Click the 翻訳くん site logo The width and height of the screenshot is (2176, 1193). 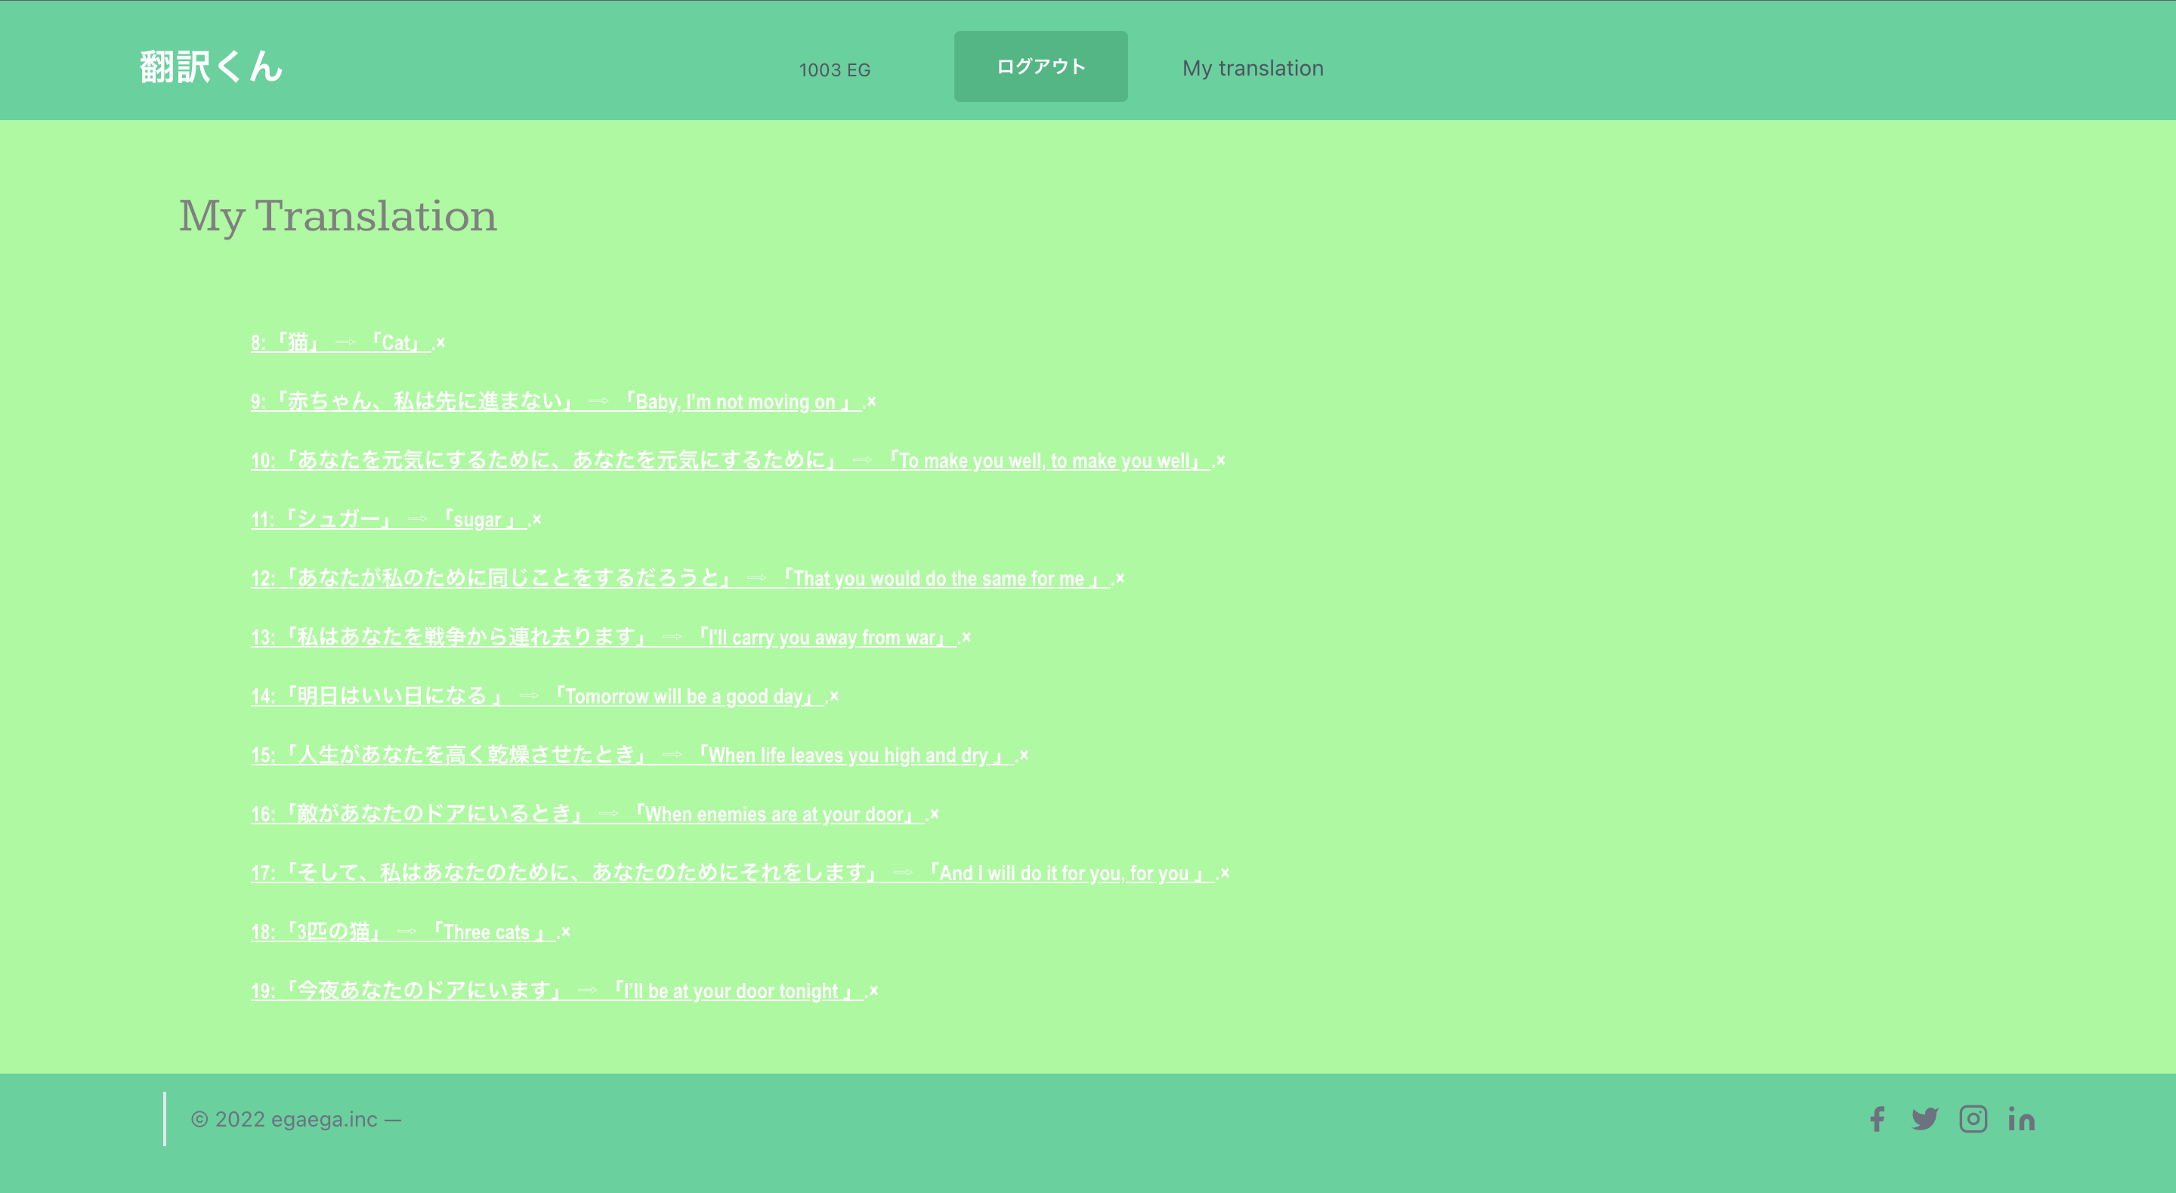210,66
